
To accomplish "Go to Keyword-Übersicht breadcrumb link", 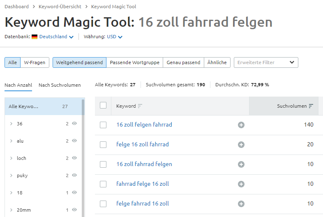I will [60, 7].
